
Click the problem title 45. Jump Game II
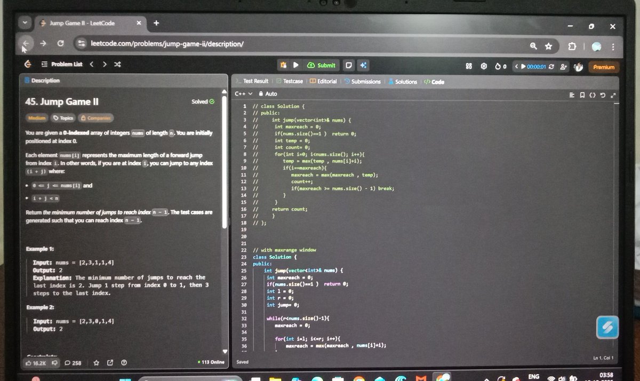click(61, 101)
